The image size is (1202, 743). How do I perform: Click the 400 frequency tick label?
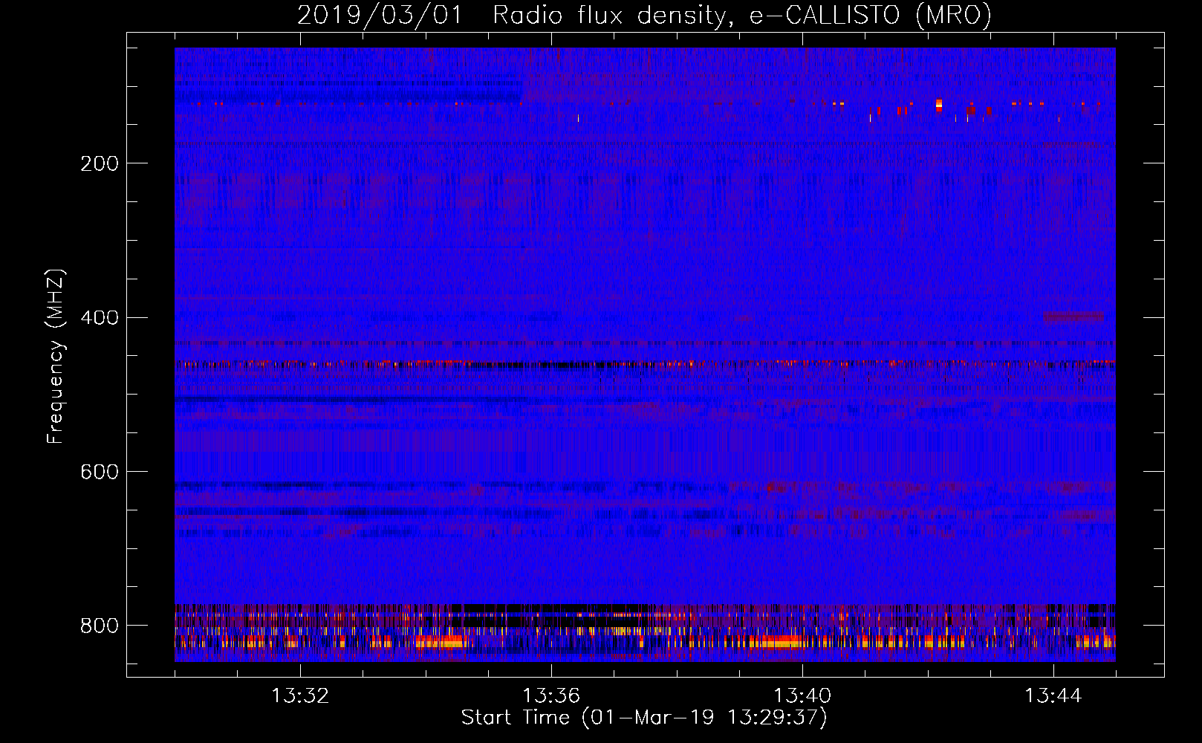100,318
